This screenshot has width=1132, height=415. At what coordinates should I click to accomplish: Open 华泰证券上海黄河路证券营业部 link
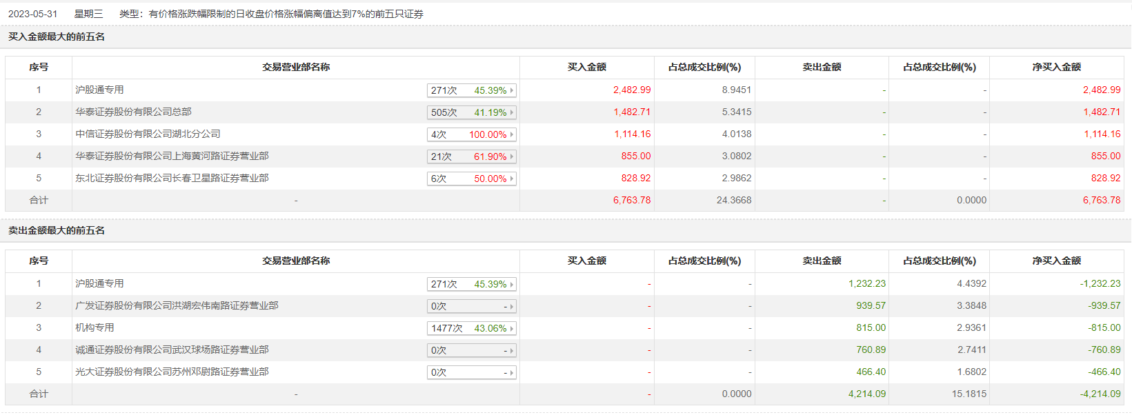(172, 156)
